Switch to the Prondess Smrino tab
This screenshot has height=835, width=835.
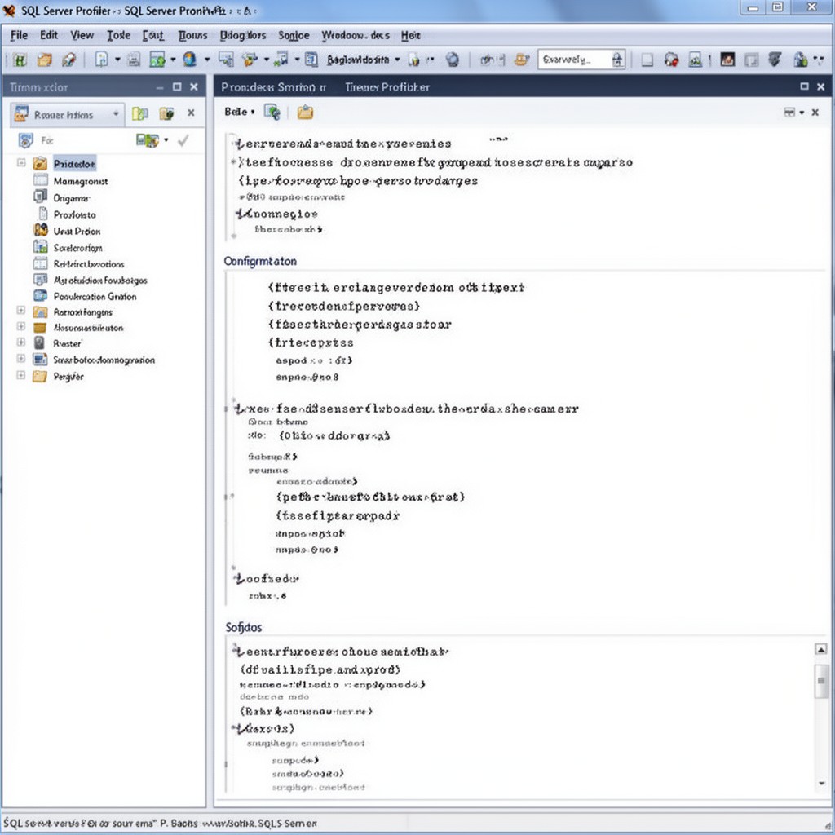[274, 86]
